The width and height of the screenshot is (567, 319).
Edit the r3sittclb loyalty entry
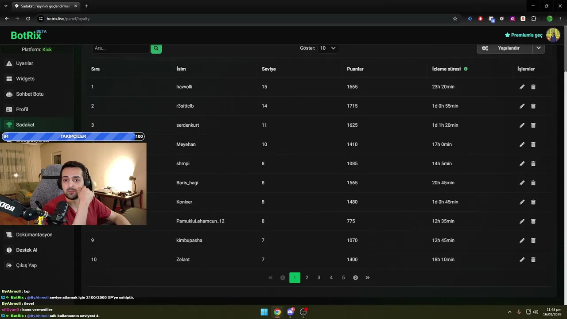522,106
